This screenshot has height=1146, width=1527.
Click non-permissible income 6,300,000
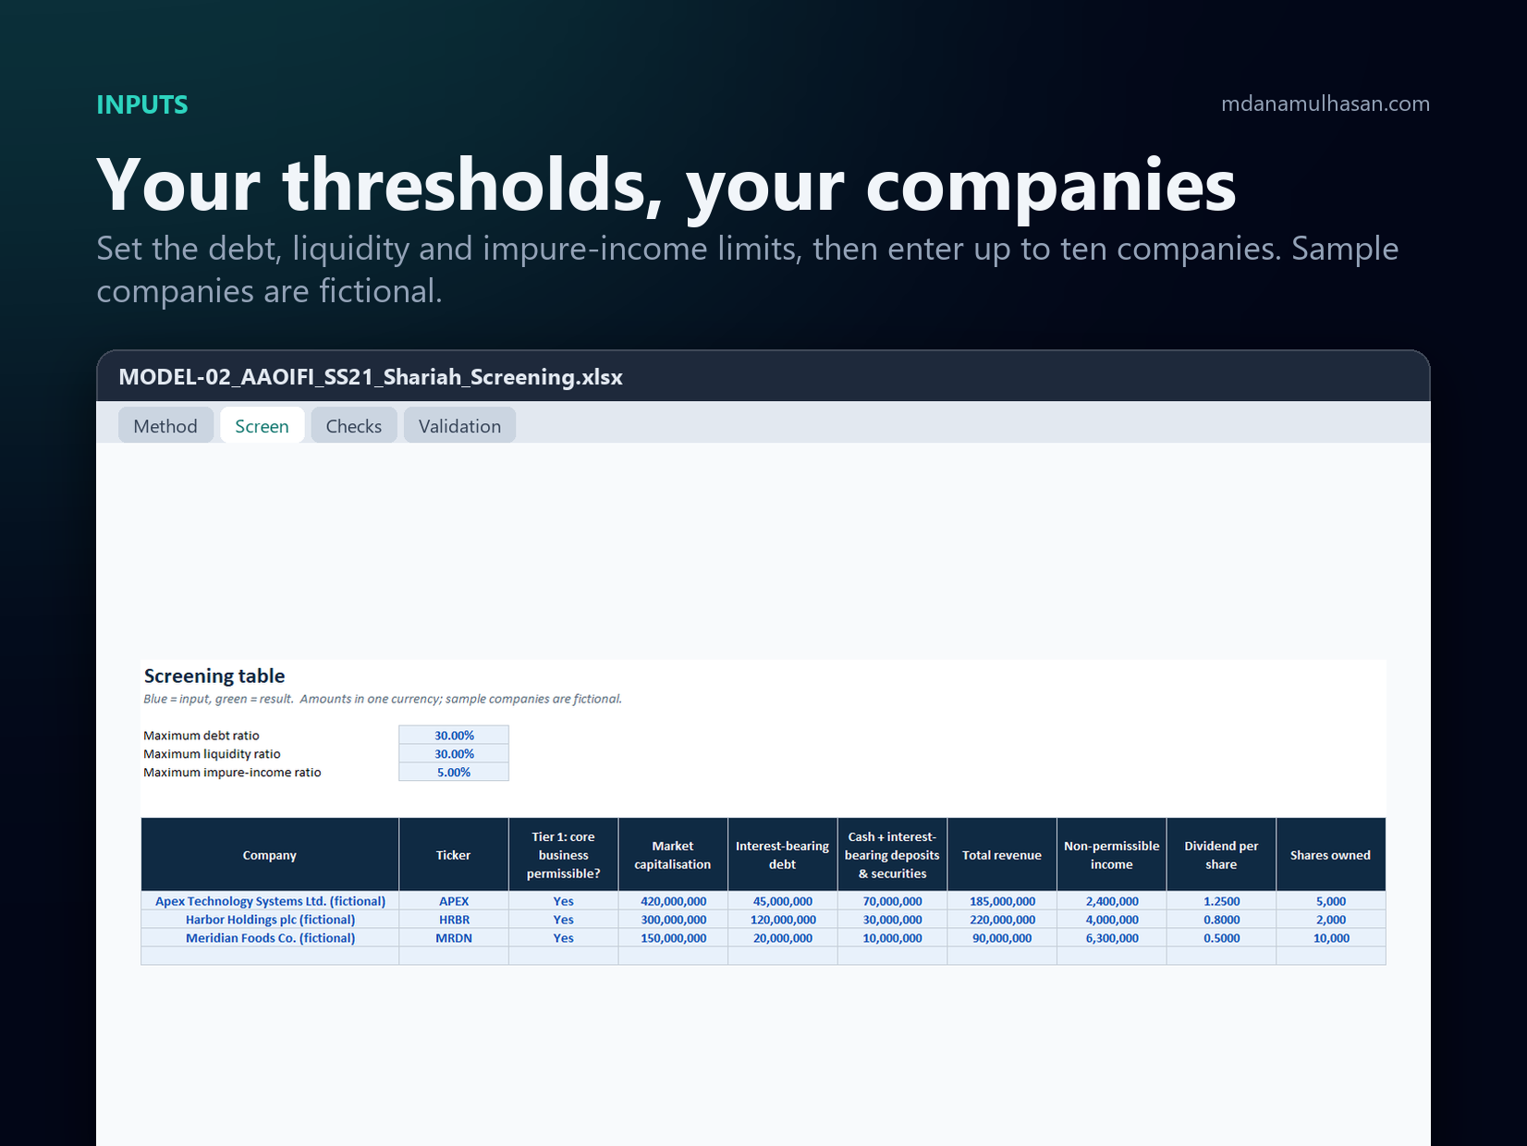[1112, 938]
